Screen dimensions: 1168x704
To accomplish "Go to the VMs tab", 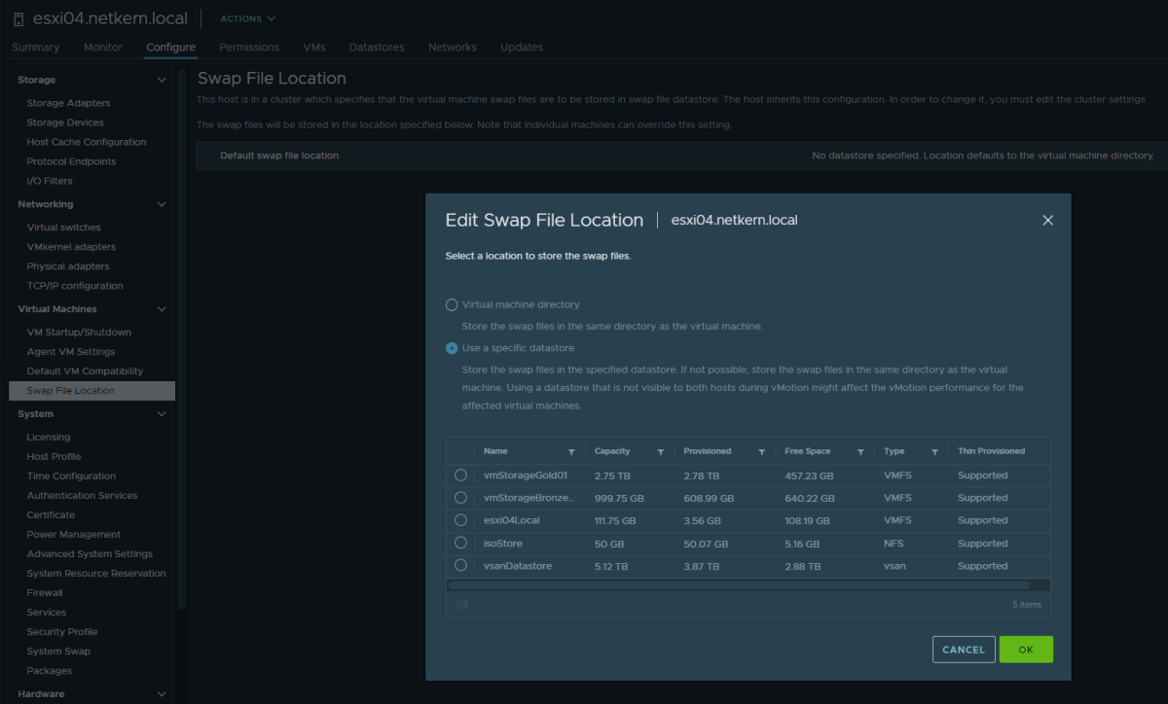I will [x=314, y=47].
